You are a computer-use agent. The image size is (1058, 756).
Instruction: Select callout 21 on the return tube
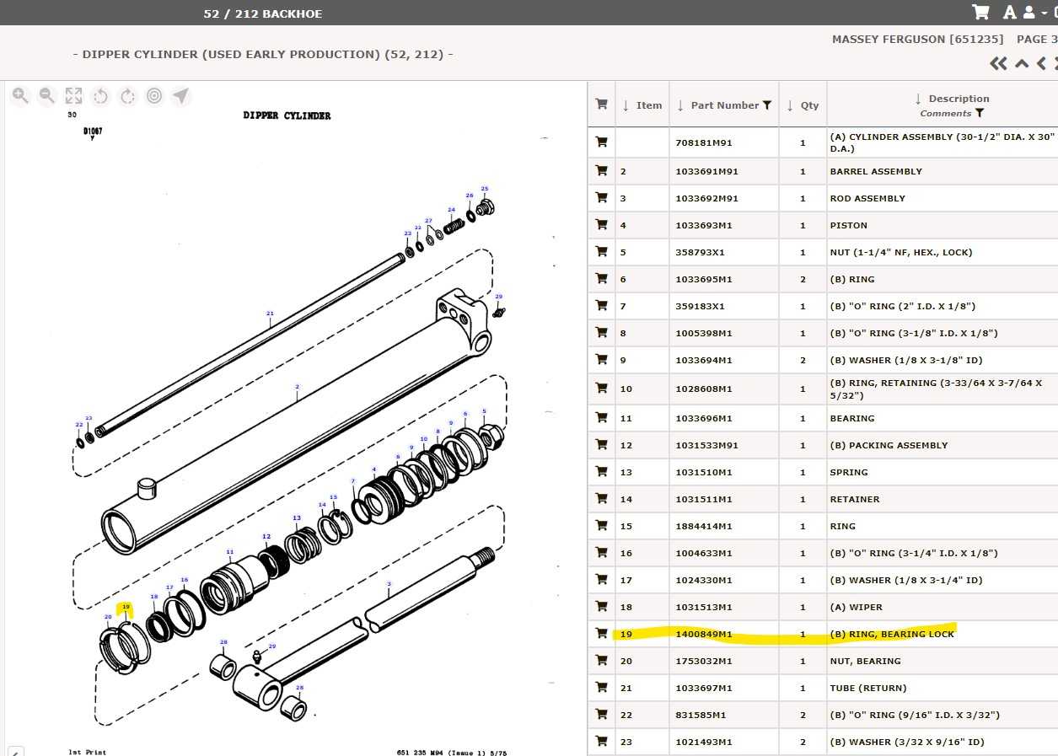[270, 314]
